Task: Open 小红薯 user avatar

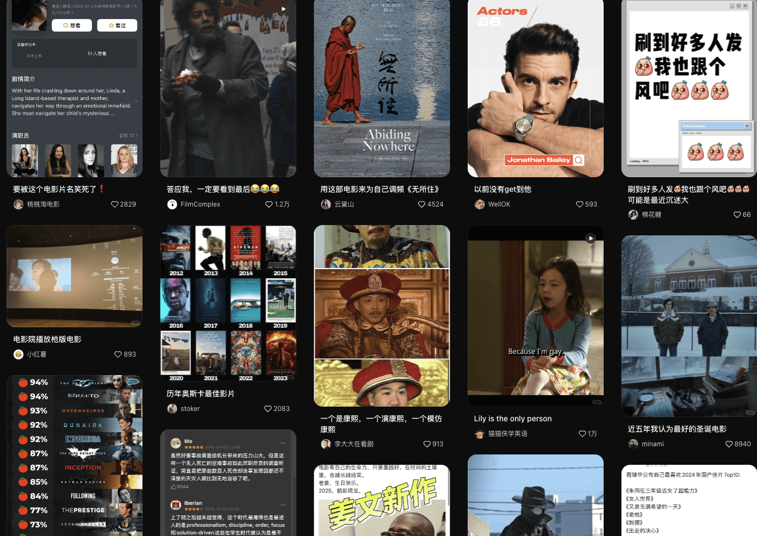Action: 18,354
